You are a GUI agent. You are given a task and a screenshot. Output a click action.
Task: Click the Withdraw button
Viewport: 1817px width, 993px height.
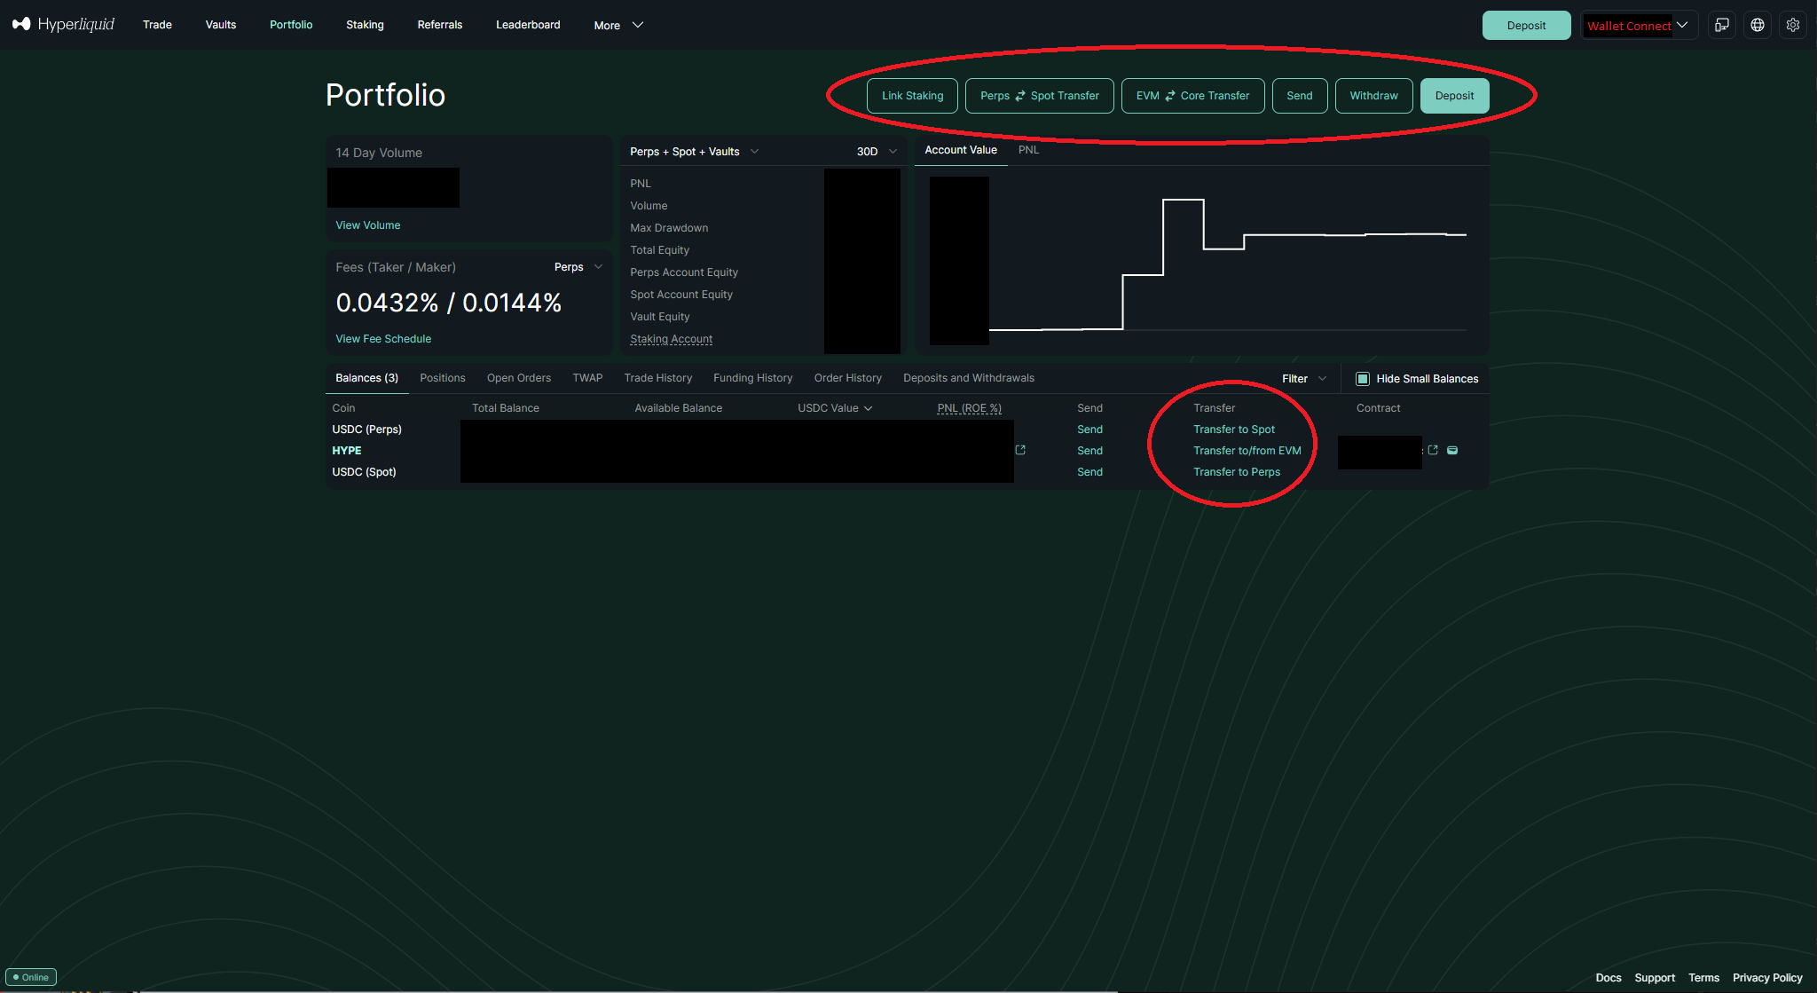tap(1373, 96)
